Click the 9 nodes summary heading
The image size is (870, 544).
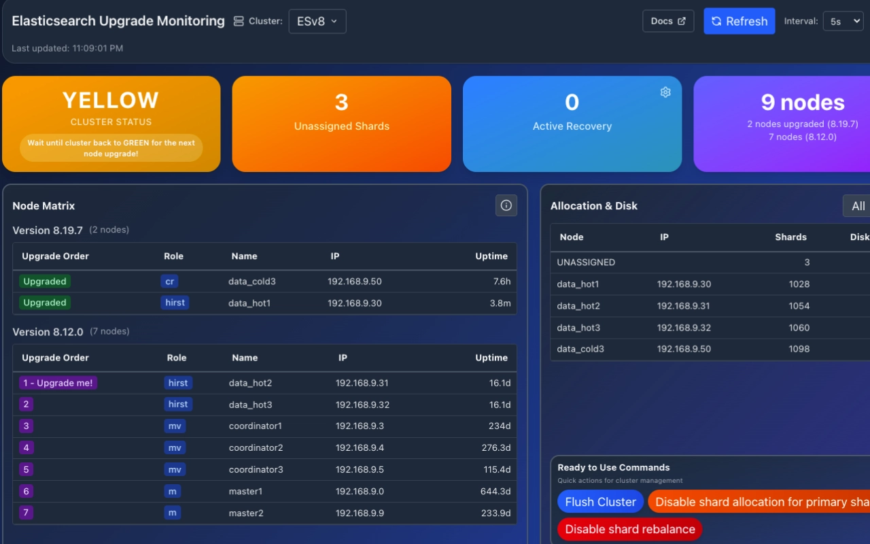pos(803,102)
